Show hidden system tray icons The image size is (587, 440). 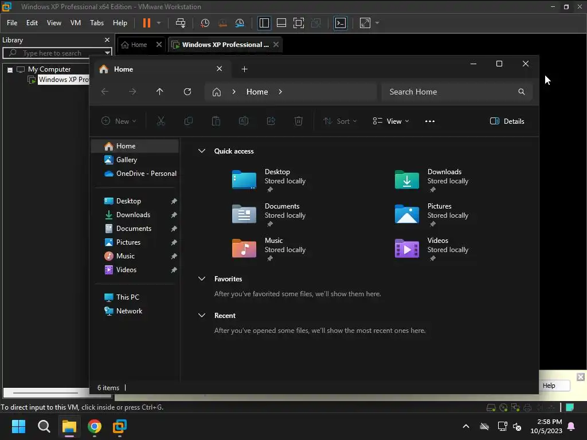[x=466, y=426]
